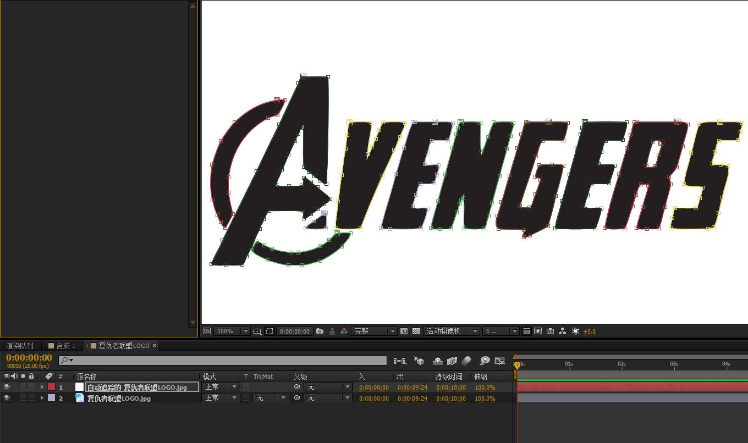
Task: Click layer 2 stretch value 100.0%
Action: click(x=485, y=398)
